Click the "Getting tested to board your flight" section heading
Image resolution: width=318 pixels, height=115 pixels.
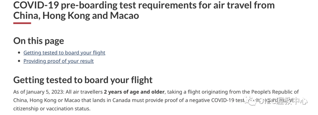coord(83,80)
